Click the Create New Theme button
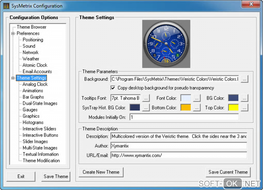Image resolution: width=263 pixels, height=190 pixels. [x=101, y=172]
